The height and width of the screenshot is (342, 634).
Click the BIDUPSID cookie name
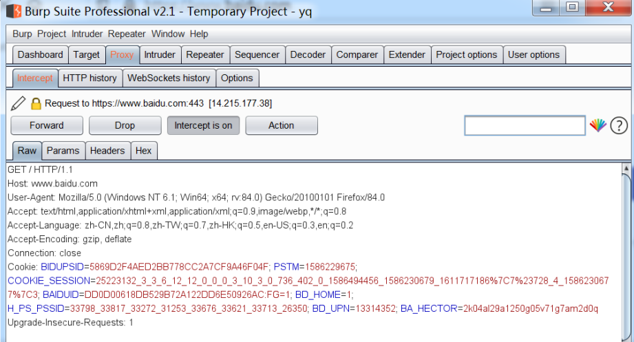[62, 267]
